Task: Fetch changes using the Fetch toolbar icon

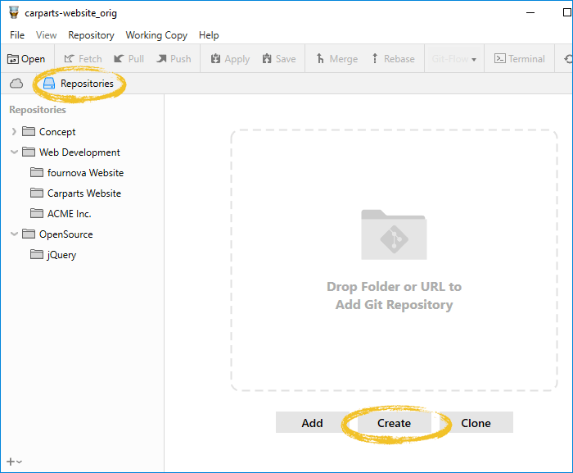Action: 83,59
